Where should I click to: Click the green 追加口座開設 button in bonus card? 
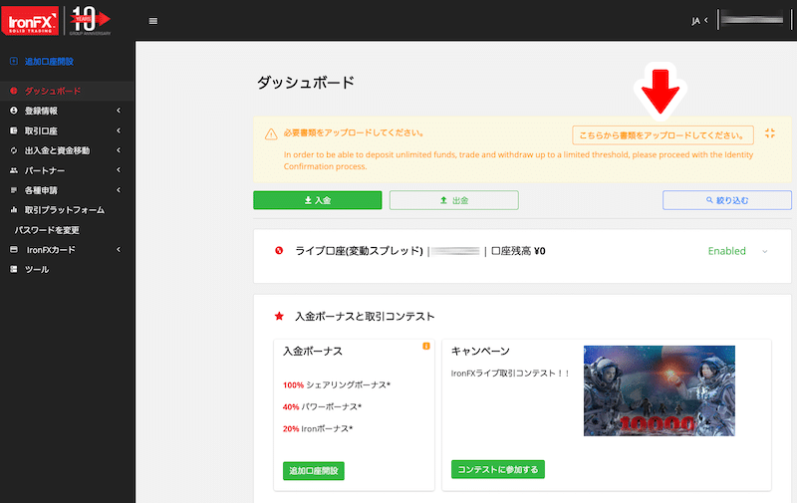(x=314, y=470)
